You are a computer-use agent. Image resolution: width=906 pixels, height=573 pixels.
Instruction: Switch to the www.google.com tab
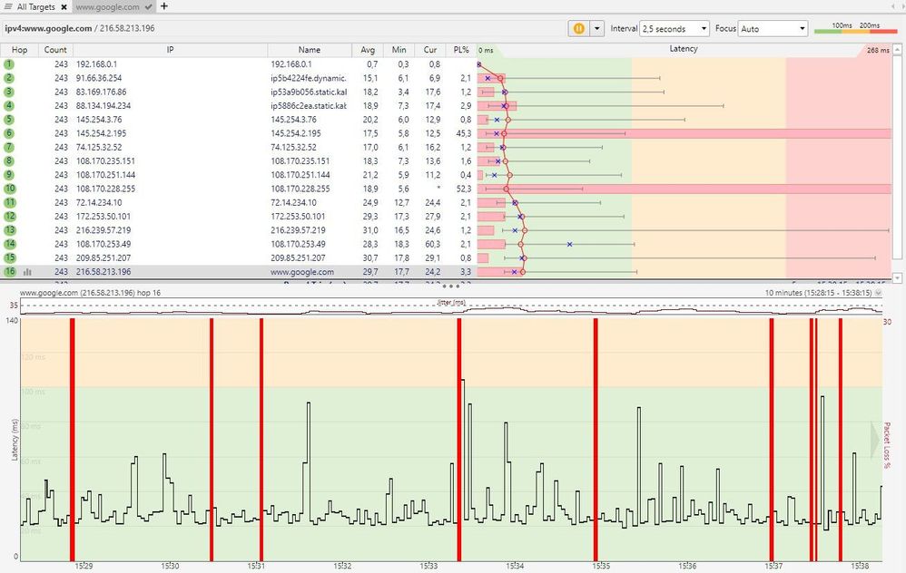coord(107,6)
